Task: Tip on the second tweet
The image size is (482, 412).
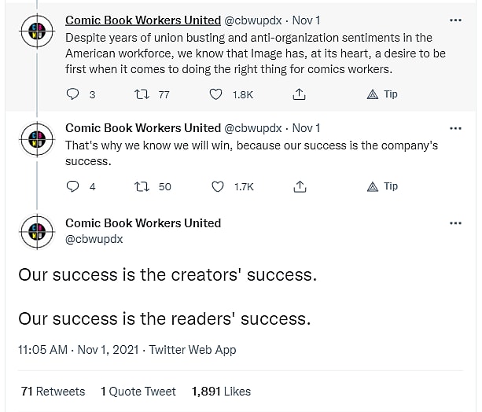Action: pos(382,186)
